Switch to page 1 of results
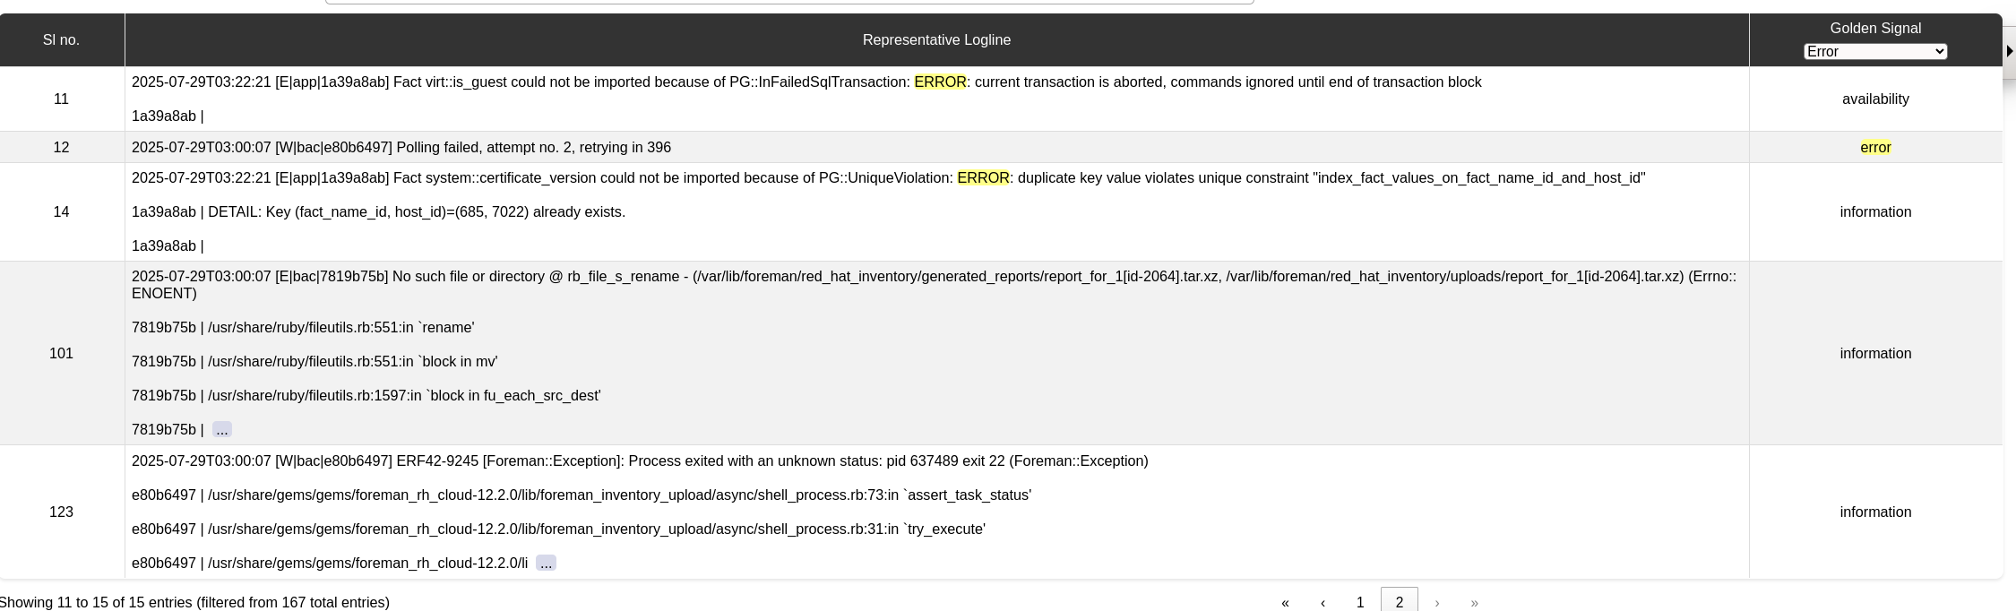This screenshot has height=611, width=2016. 1360,603
